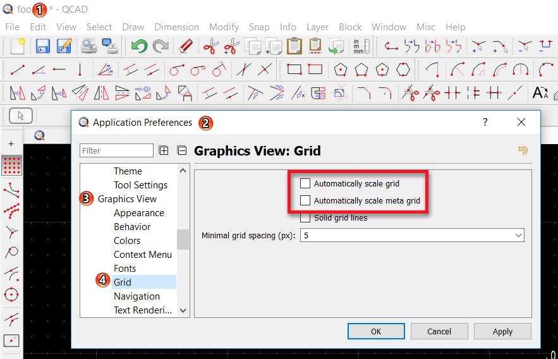Click the Save file icon
Viewport: 558px width, 359px height.
click(x=43, y=46)
